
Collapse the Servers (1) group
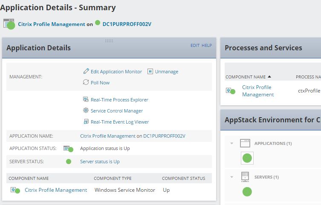(x=232, y=177)
